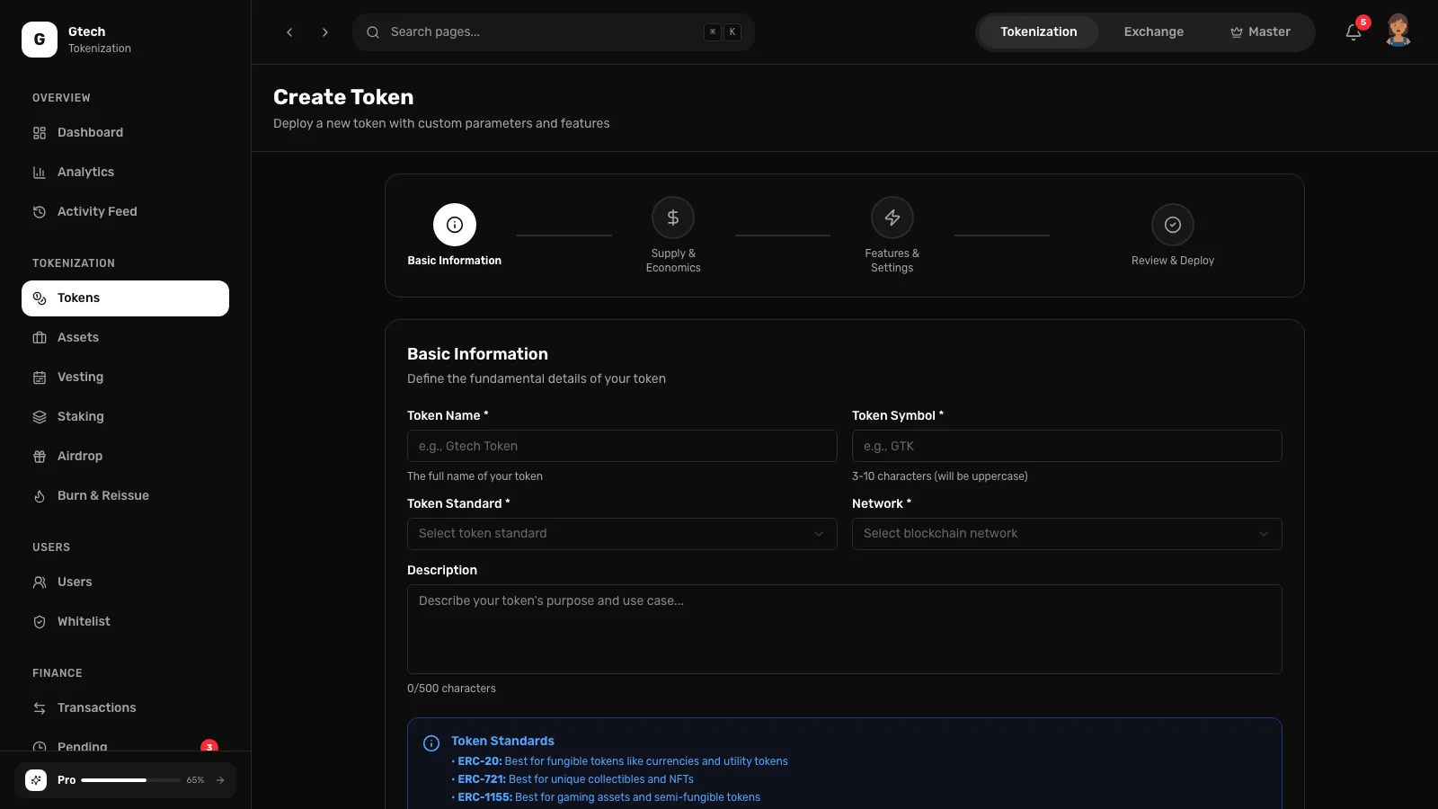The height and width of the screenshot is (809, 1438).
Task: Focus the Token Name field
Action: coord(622,446)
